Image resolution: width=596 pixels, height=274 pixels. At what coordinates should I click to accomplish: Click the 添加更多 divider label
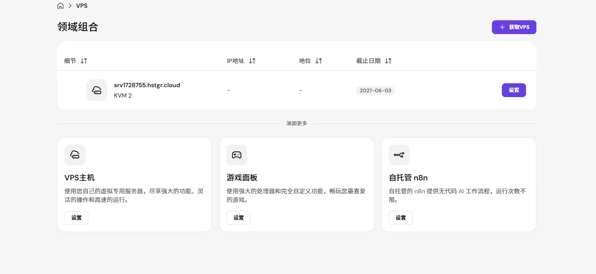click(x=297, y=123)
